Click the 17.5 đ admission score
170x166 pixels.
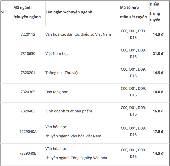pos(158,132)
